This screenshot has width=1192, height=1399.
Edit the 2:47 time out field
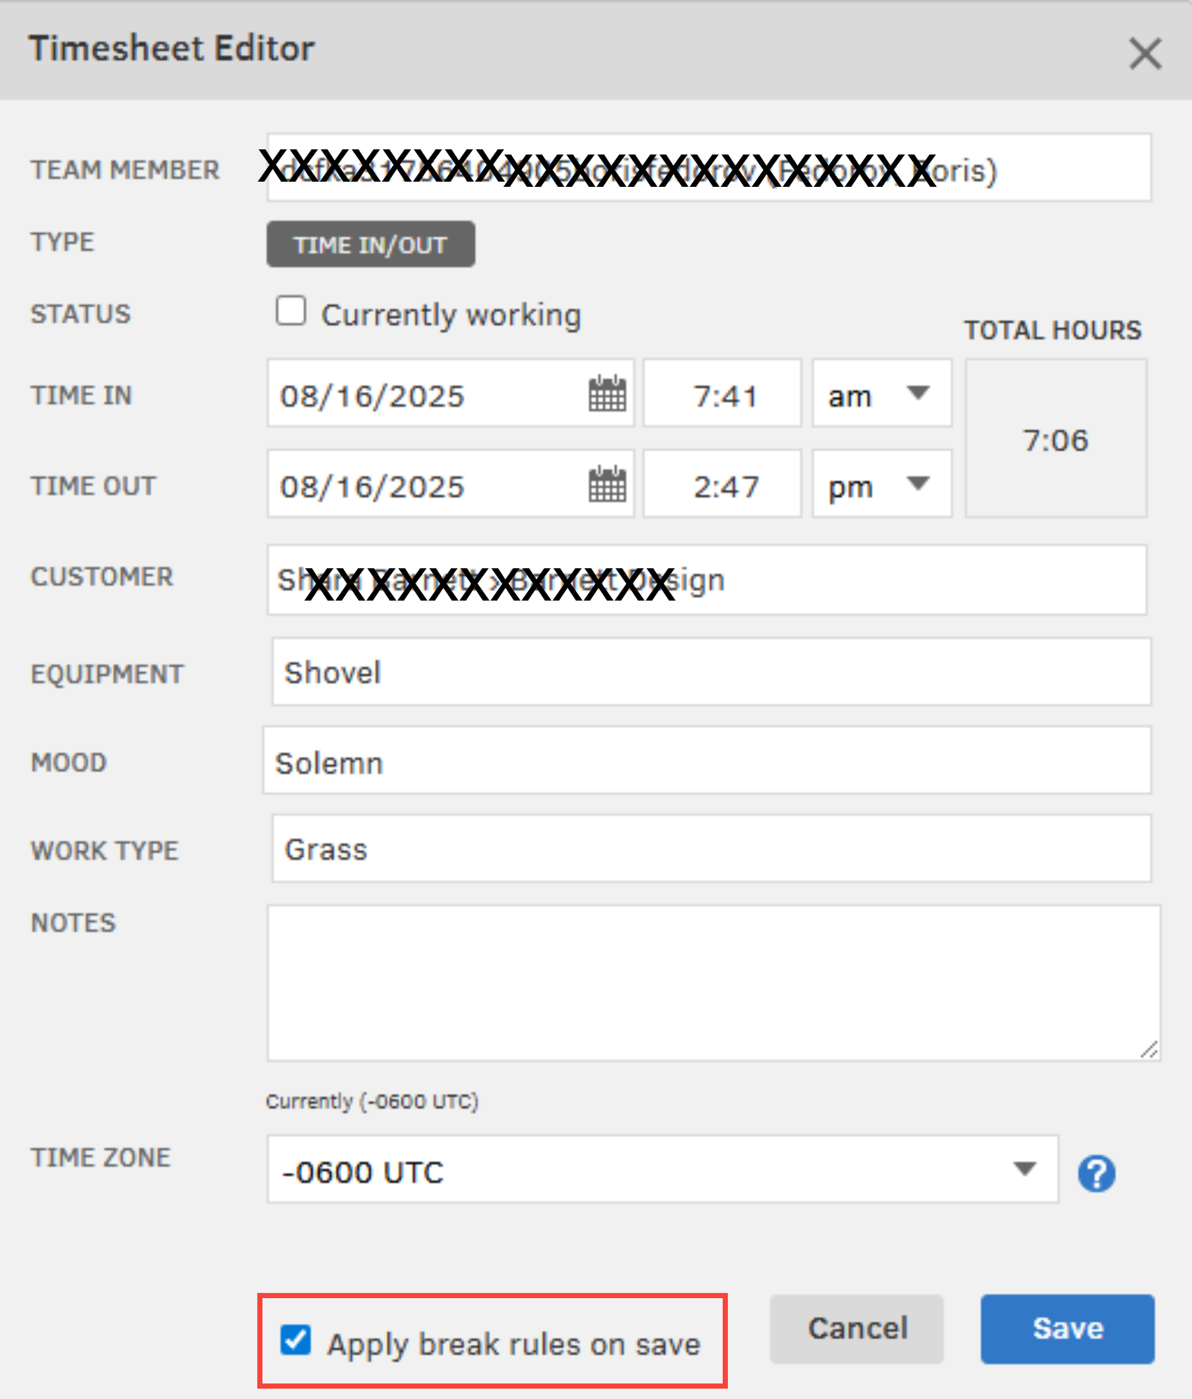(x=722, y=484)
